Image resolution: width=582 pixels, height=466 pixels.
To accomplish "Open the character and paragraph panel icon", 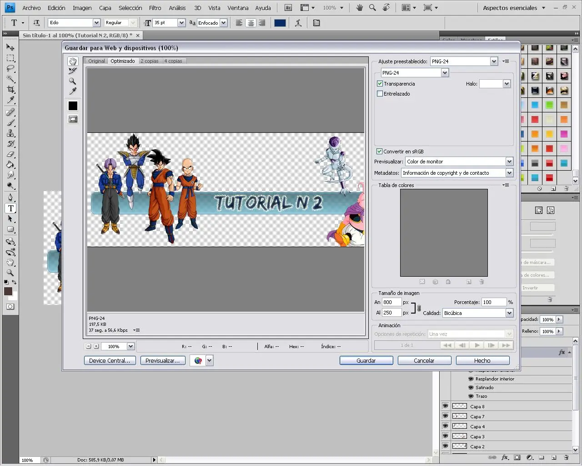I will tap(316, 23).
